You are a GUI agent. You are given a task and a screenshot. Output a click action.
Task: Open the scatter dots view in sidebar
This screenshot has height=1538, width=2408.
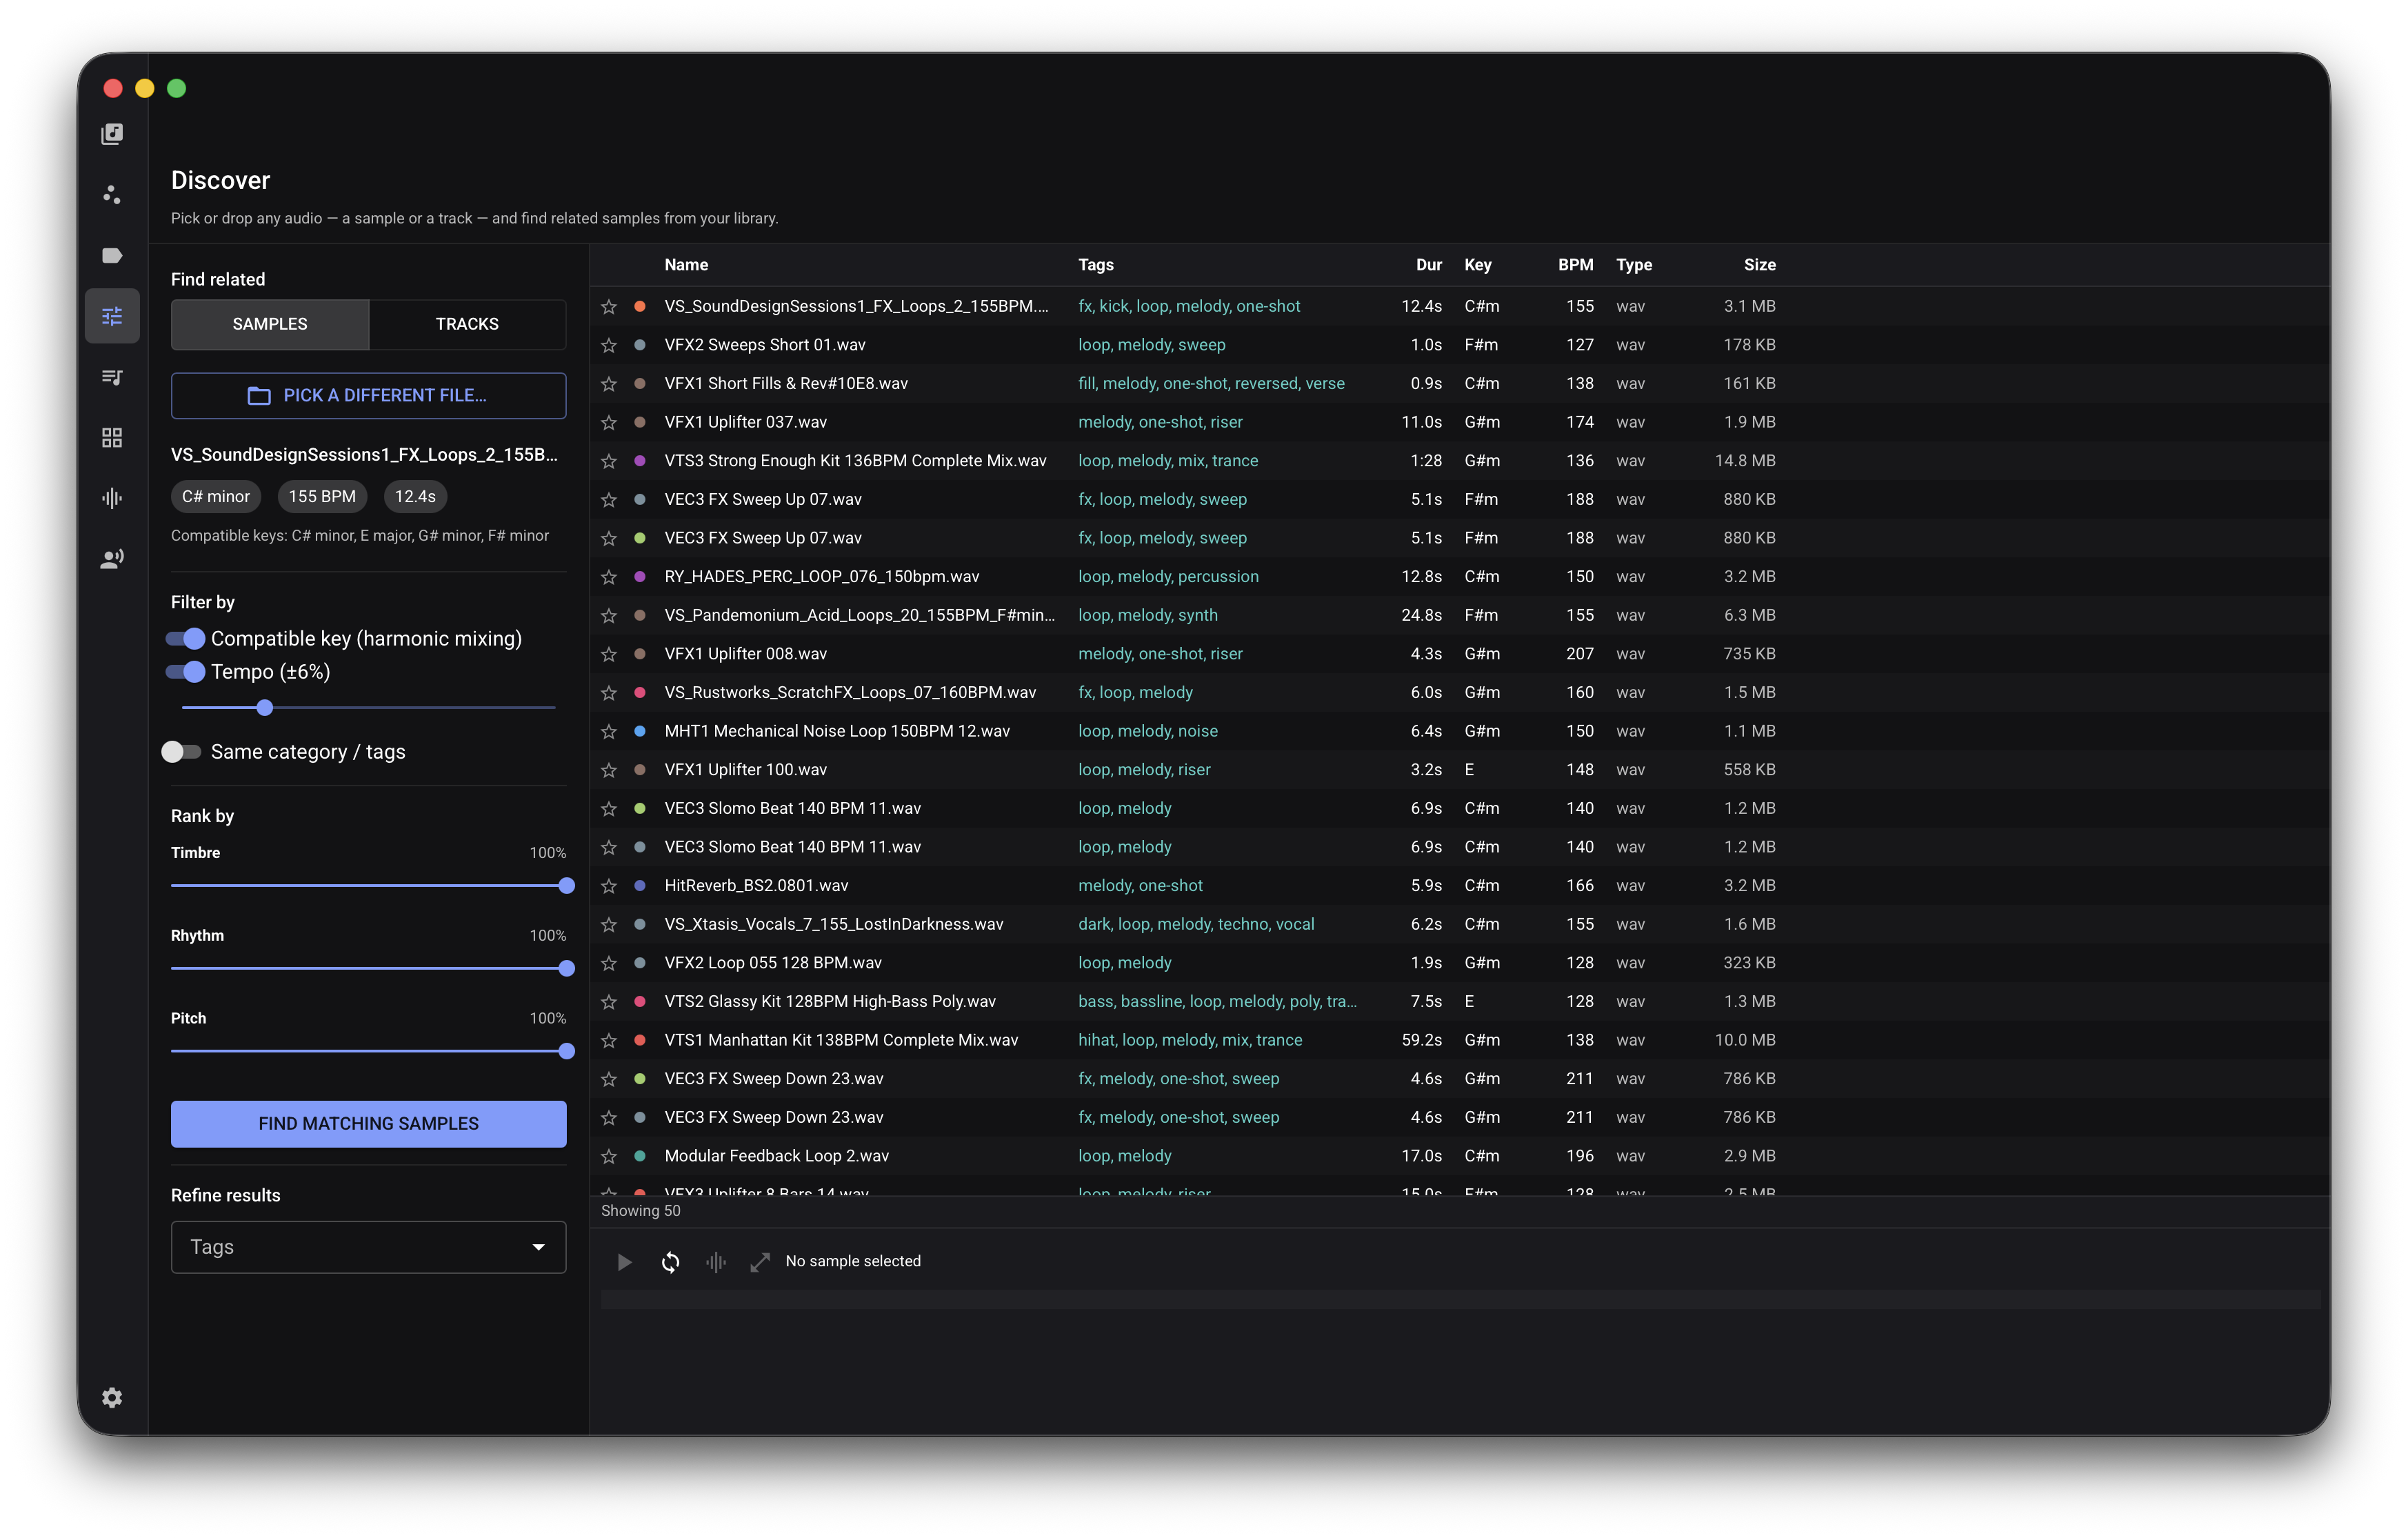[x=112, y=195]
